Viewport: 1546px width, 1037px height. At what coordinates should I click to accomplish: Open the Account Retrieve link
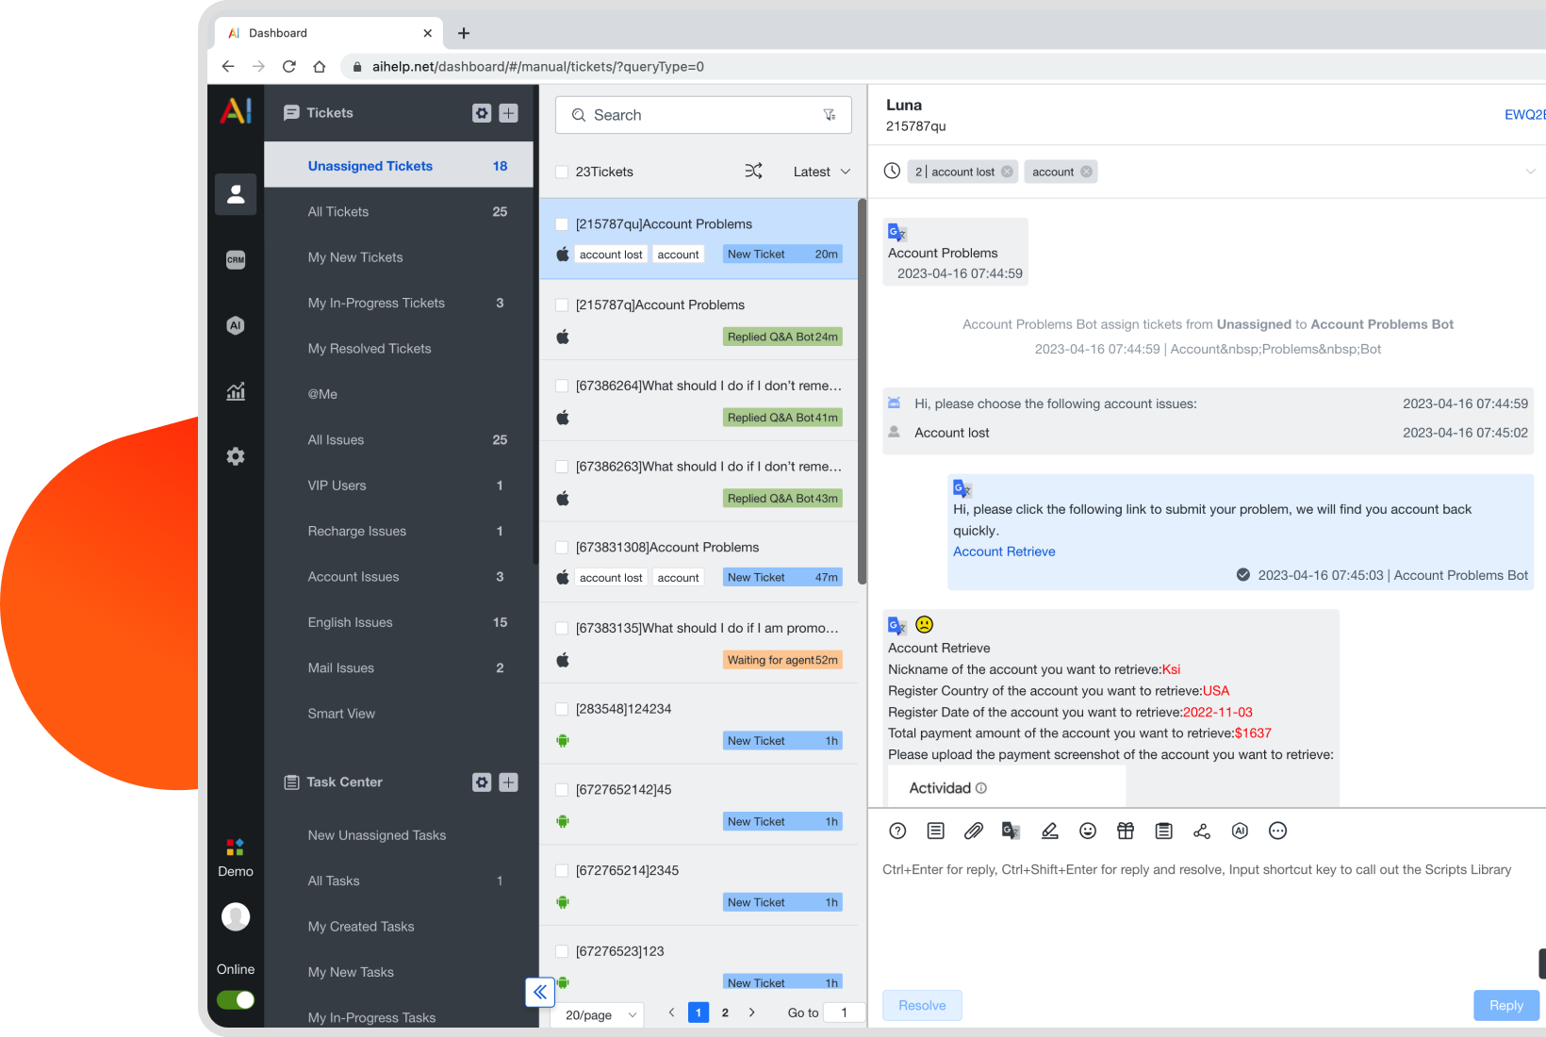pos(1004,551)
